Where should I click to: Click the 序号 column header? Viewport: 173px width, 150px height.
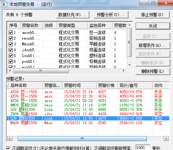click(14, 25)
